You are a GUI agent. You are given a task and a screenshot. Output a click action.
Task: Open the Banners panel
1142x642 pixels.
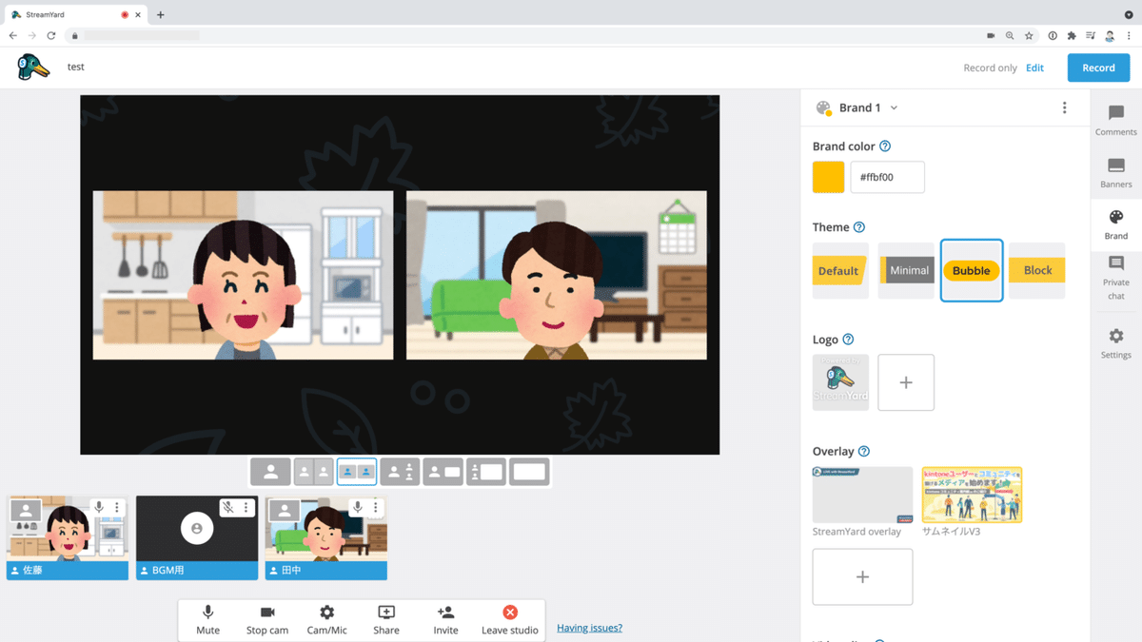(1116, 172)
